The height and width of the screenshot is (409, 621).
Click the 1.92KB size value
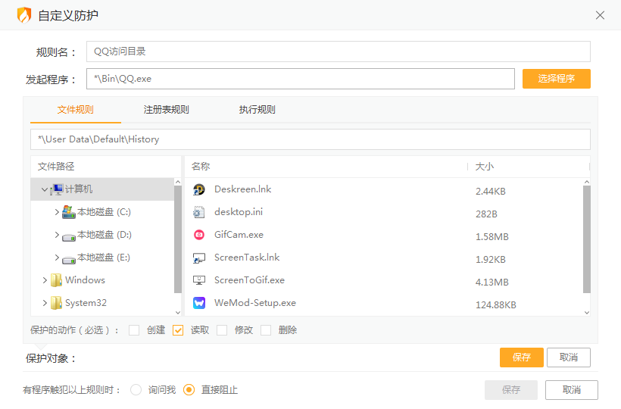click(491, 259)
